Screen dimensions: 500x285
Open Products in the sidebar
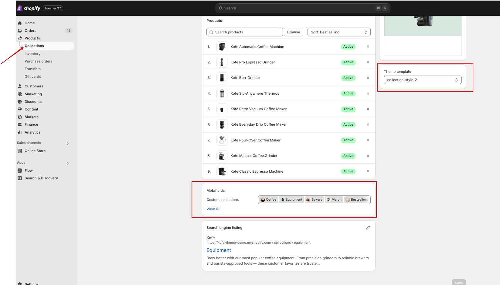(32, 38)
